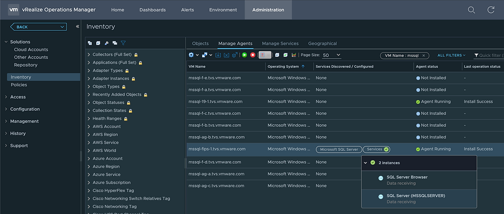Open Other Accounts under Solutions

(31, 57)
